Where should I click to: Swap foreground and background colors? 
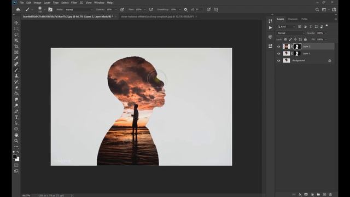coord(18,152)
